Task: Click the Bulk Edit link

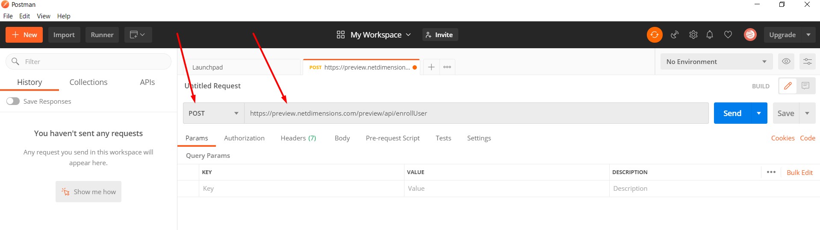Action: (x=799, y=172)
